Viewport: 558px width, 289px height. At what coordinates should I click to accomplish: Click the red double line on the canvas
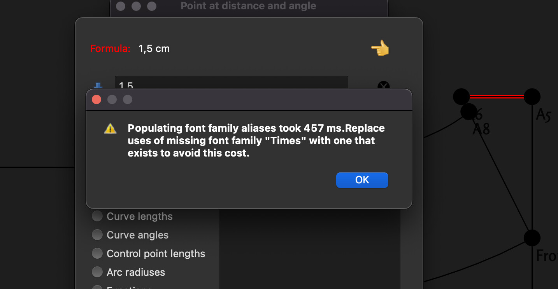pos(497,97)
